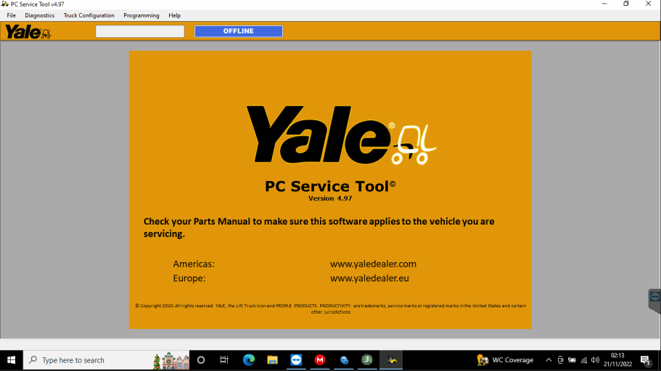Open the Windows Start menu
Viewport: 661px width, 371px height.
tap(12, 360)
